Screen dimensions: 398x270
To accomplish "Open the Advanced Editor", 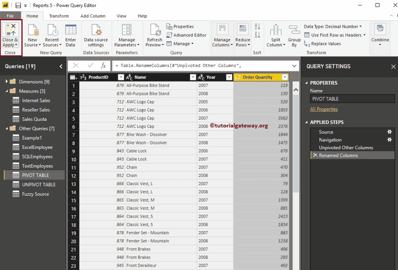I will click(x=186, y=35).
